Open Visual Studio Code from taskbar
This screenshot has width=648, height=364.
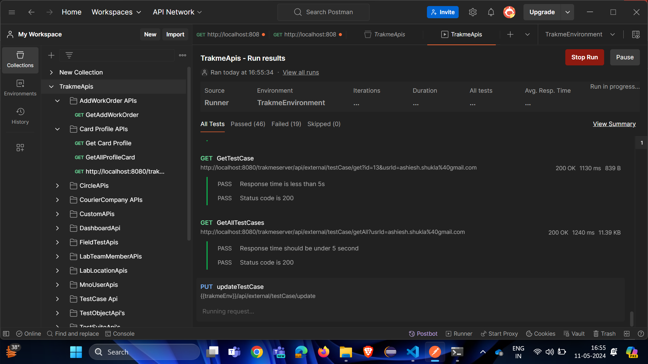point(413,352)
